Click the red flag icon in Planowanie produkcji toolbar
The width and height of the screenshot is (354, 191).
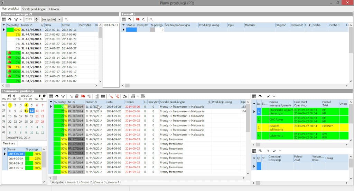[83, 96]
